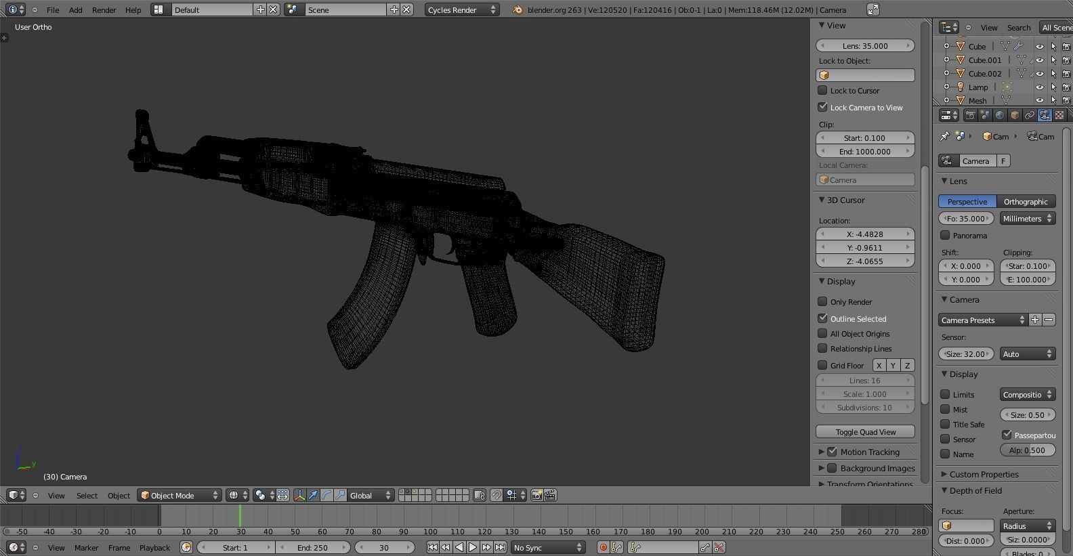
Task: Hide Mesh with its eye icon
Action: point(1039,101)
